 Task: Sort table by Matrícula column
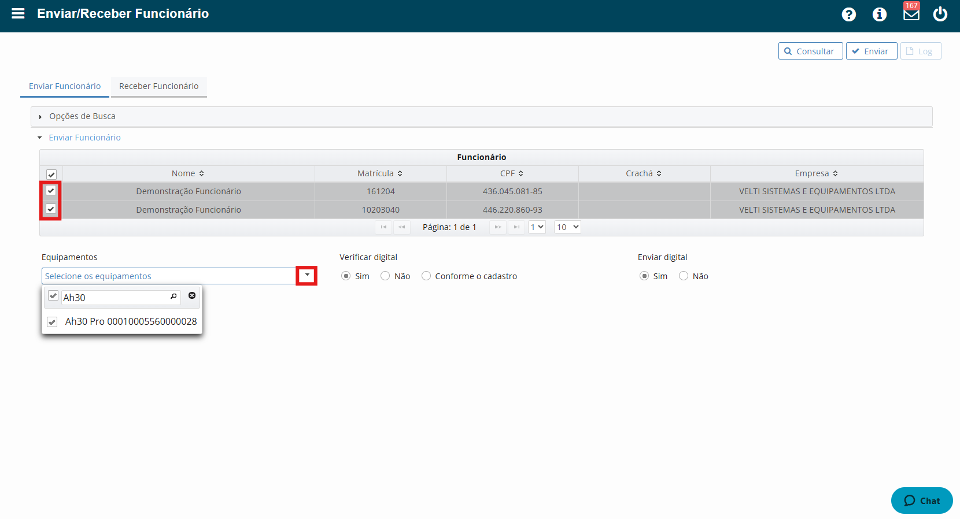coord(381,173)
